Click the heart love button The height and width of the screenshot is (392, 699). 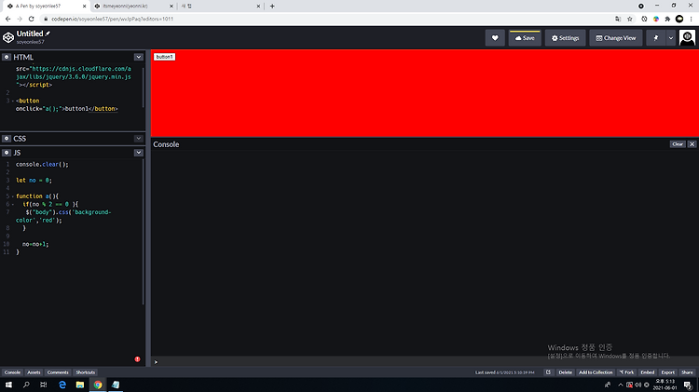[495, 38]
